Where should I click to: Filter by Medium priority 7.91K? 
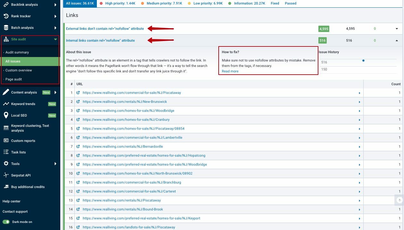162,3
